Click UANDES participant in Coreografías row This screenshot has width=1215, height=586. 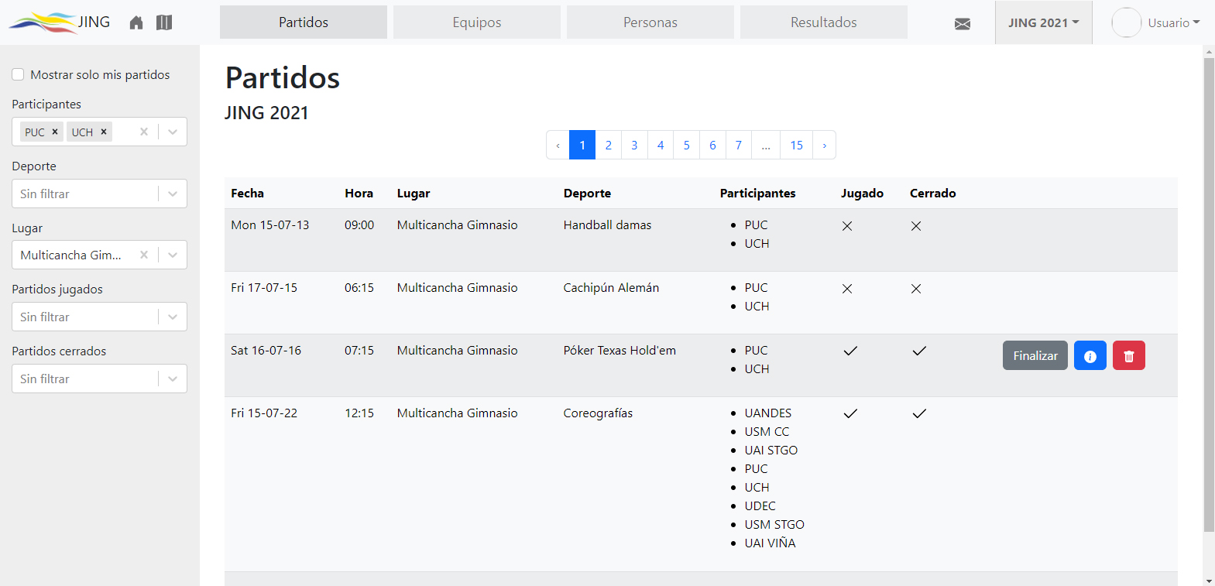[x=768, y=413]
